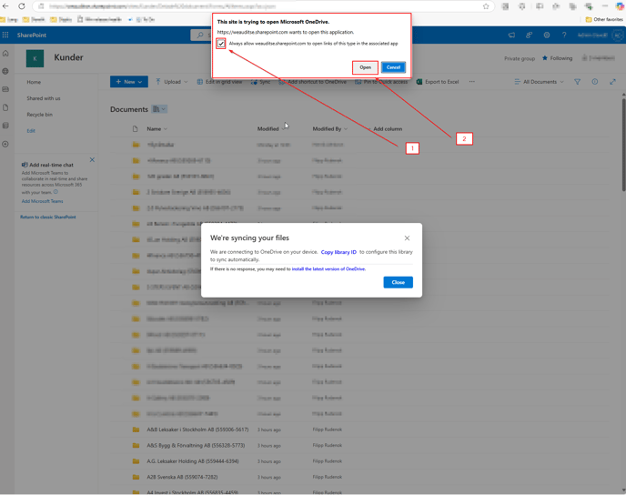Click 'install the latest version of OneDrive' link
This screenshot has height=495, width=626.
click(x=328, y=269)
